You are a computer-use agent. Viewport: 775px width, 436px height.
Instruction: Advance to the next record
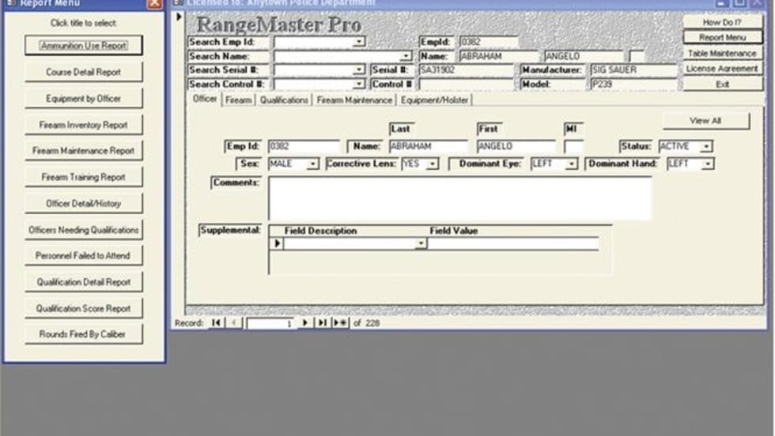[306, 323]
